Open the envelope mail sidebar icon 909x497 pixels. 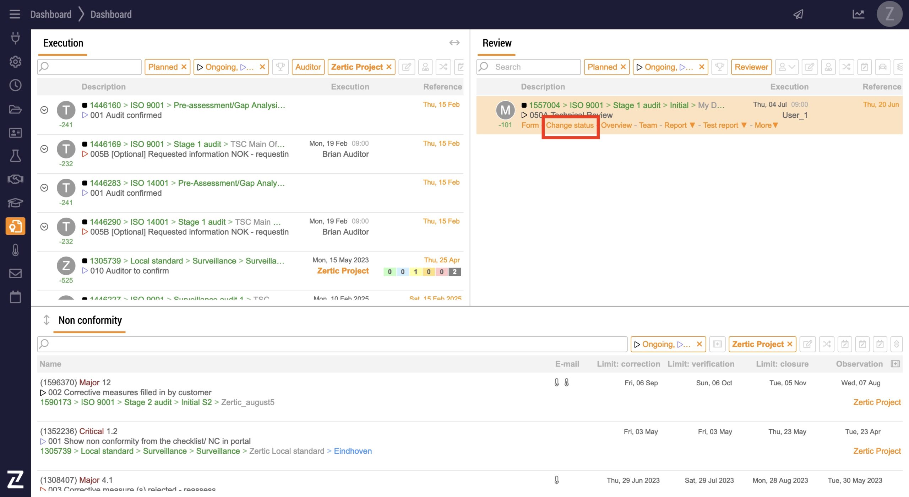(x=15, y=273)
